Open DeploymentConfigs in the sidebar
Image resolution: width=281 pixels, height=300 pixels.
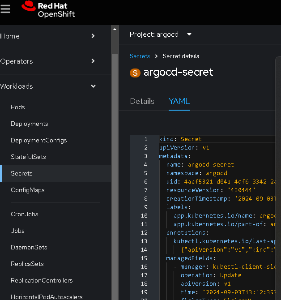39,140
